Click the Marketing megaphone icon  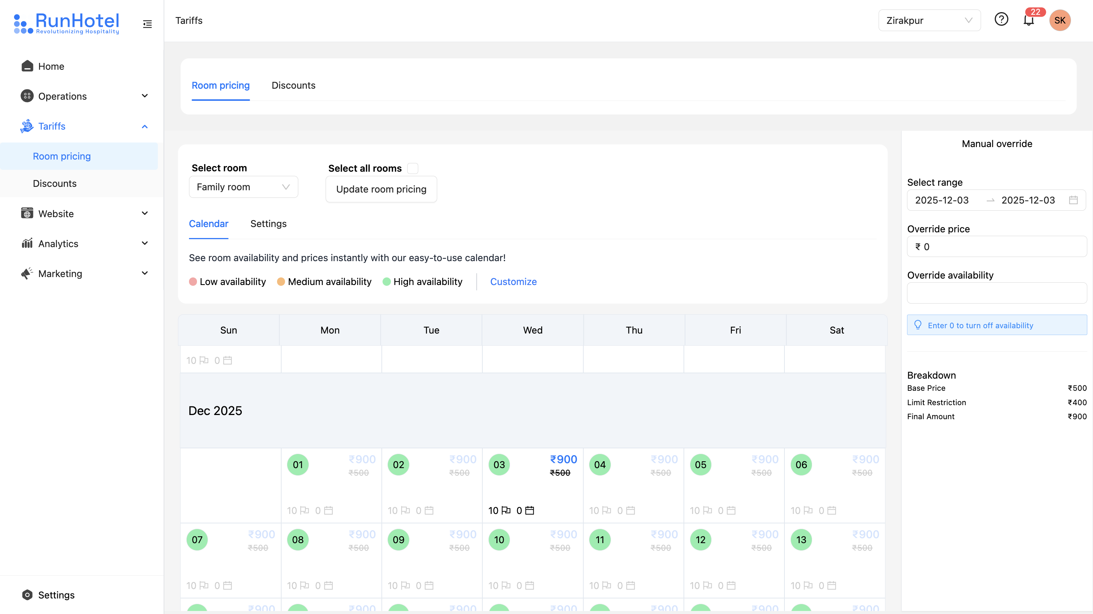coord(27,273)
